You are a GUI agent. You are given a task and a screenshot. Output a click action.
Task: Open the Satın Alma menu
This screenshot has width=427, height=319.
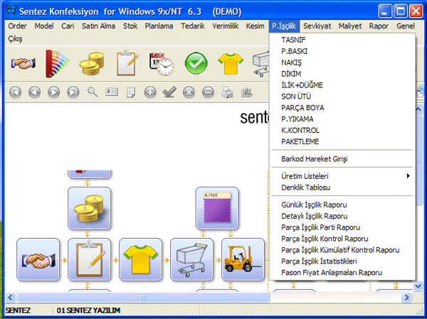(x=99, y=26)
